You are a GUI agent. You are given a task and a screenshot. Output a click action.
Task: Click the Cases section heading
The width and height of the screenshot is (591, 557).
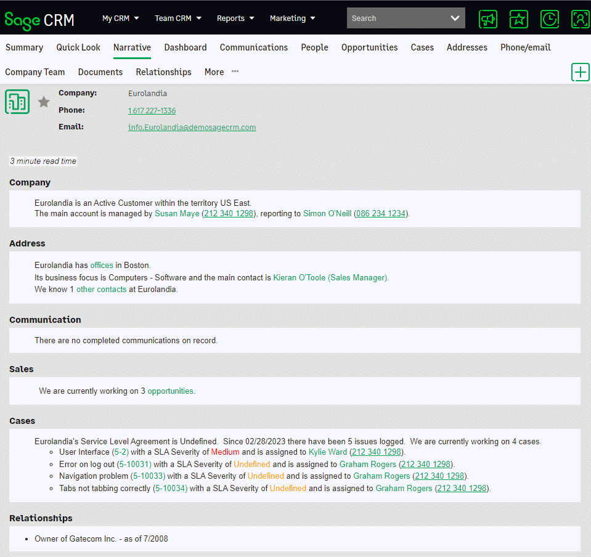coord(22,421)
